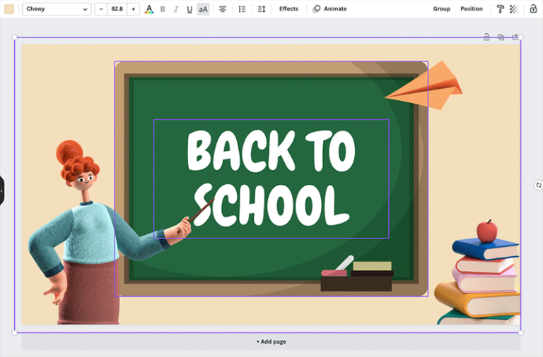Screen dimensions: 543x357
Task: Toggle italic formatting
Action: click(176, 9)
